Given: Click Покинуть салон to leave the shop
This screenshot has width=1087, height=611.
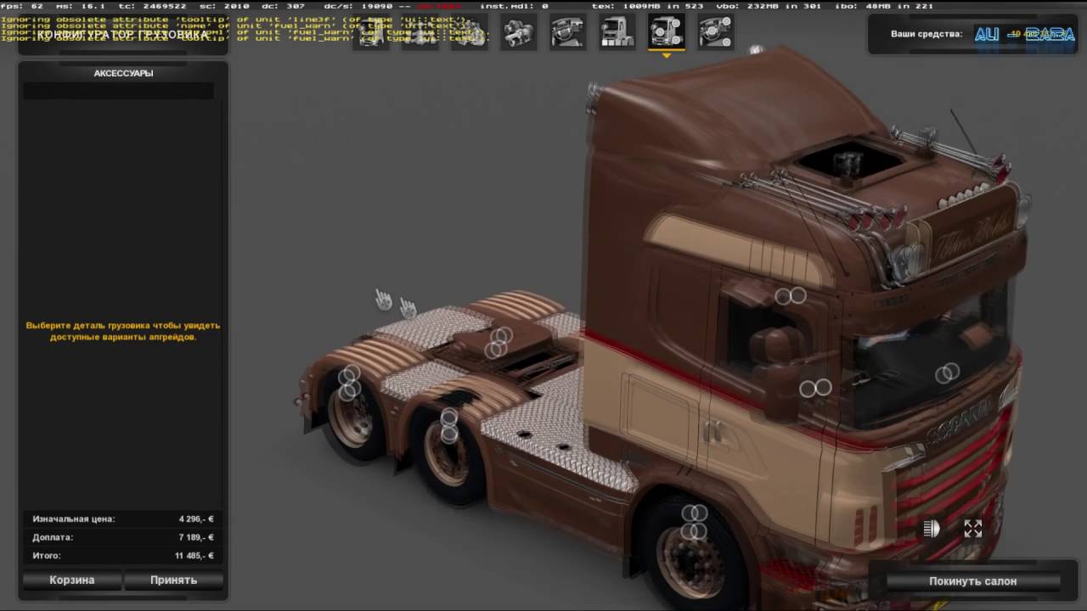Looking at the screenshot, I should click(973, 581).
